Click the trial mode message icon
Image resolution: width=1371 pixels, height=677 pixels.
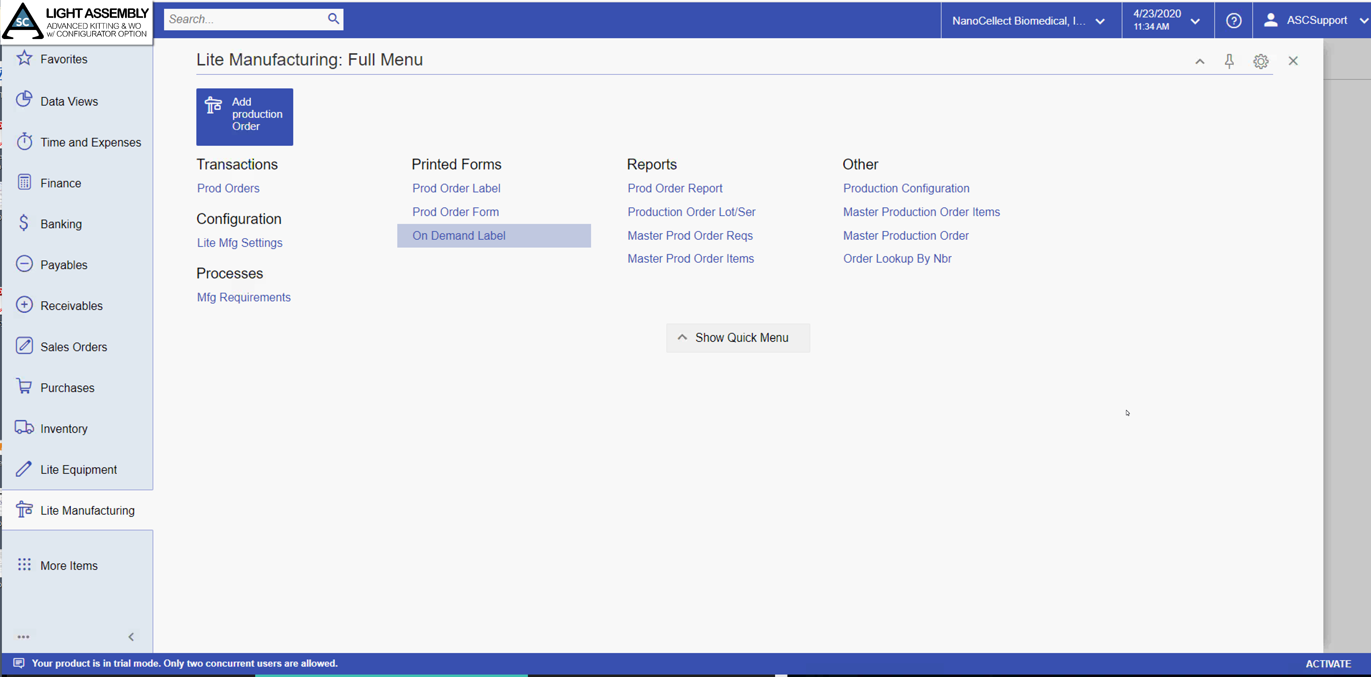coord(19,663)
